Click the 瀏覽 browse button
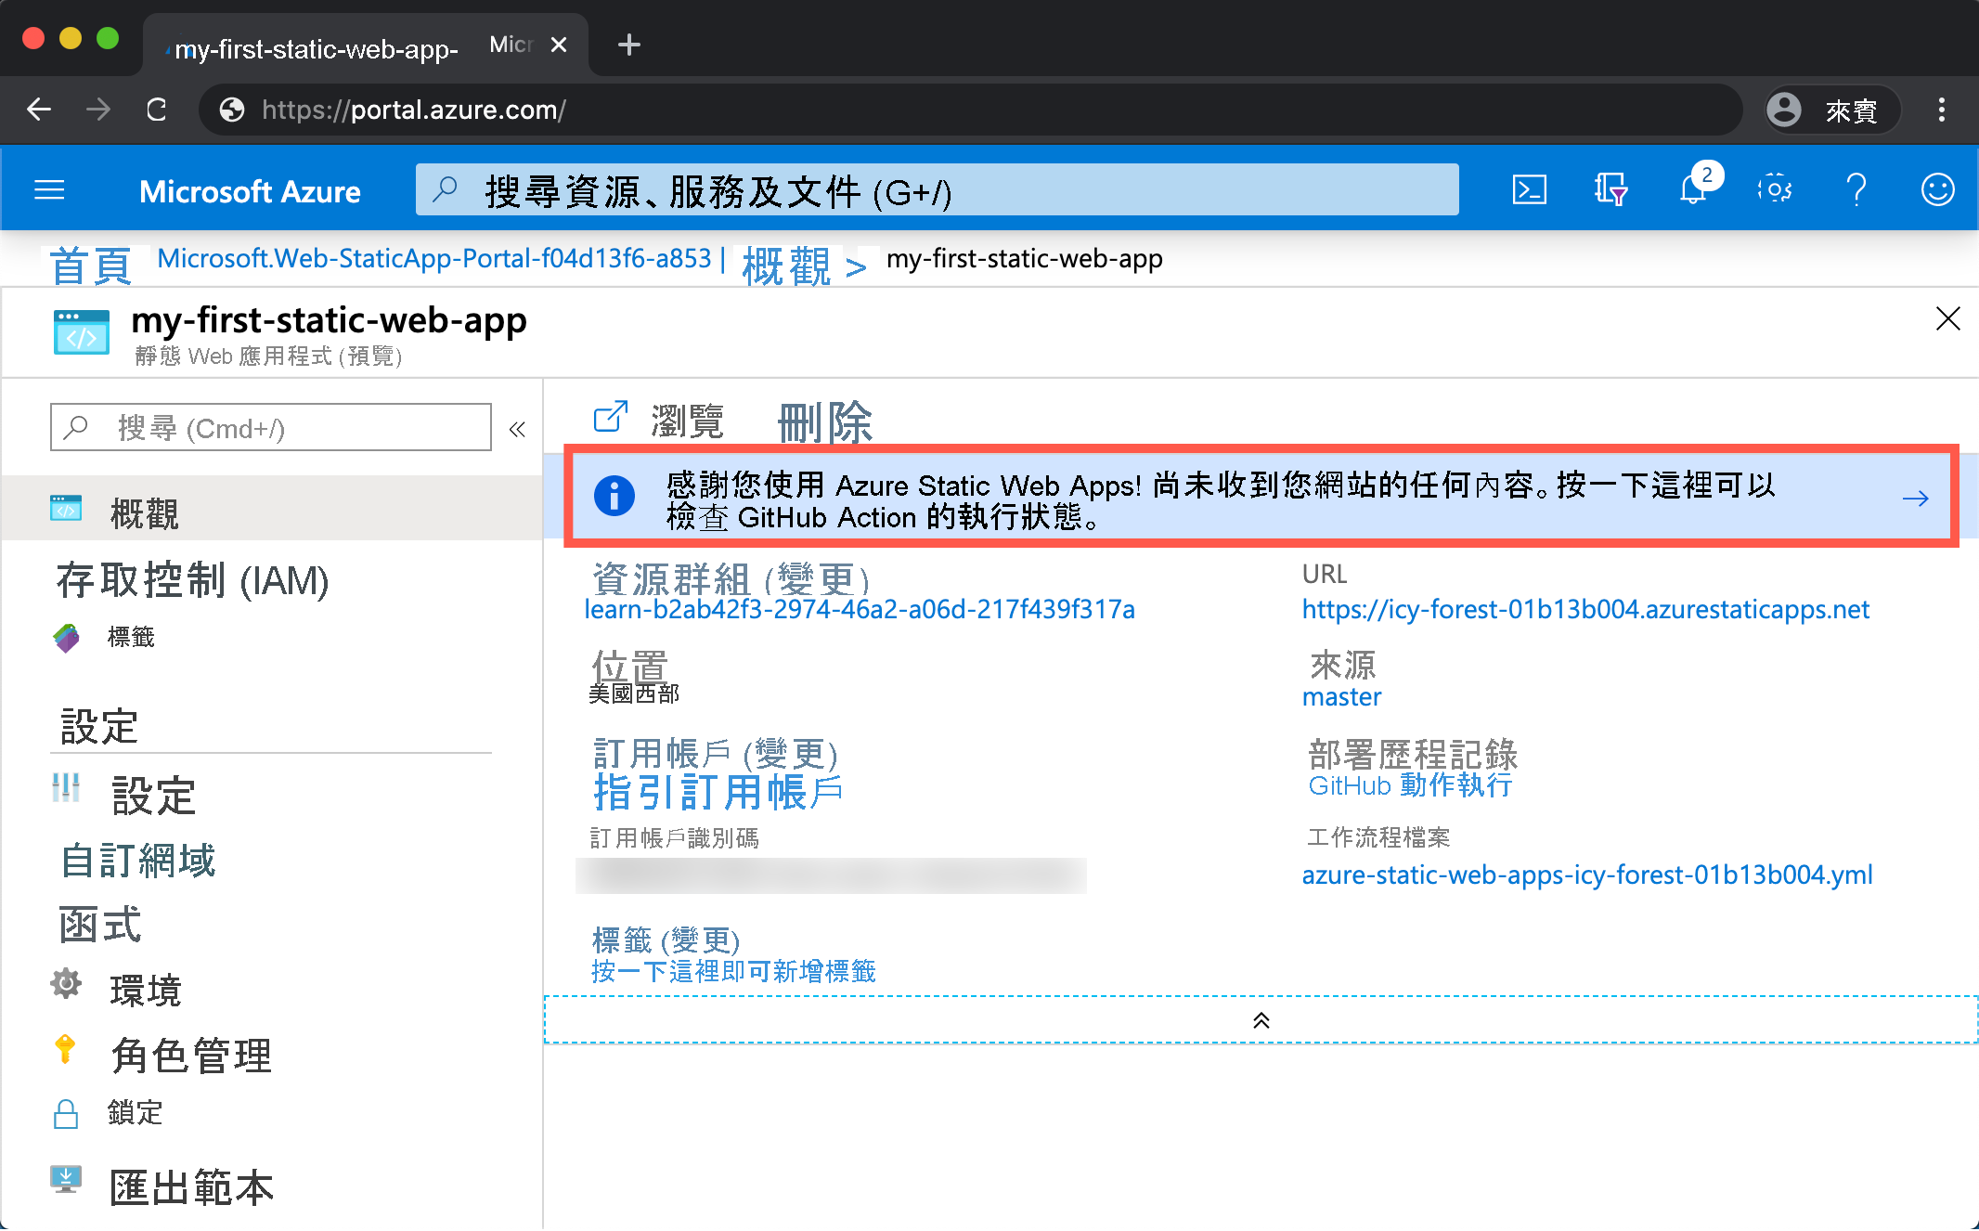Viewport: 1979px width, 1231px height. point(659,420)
